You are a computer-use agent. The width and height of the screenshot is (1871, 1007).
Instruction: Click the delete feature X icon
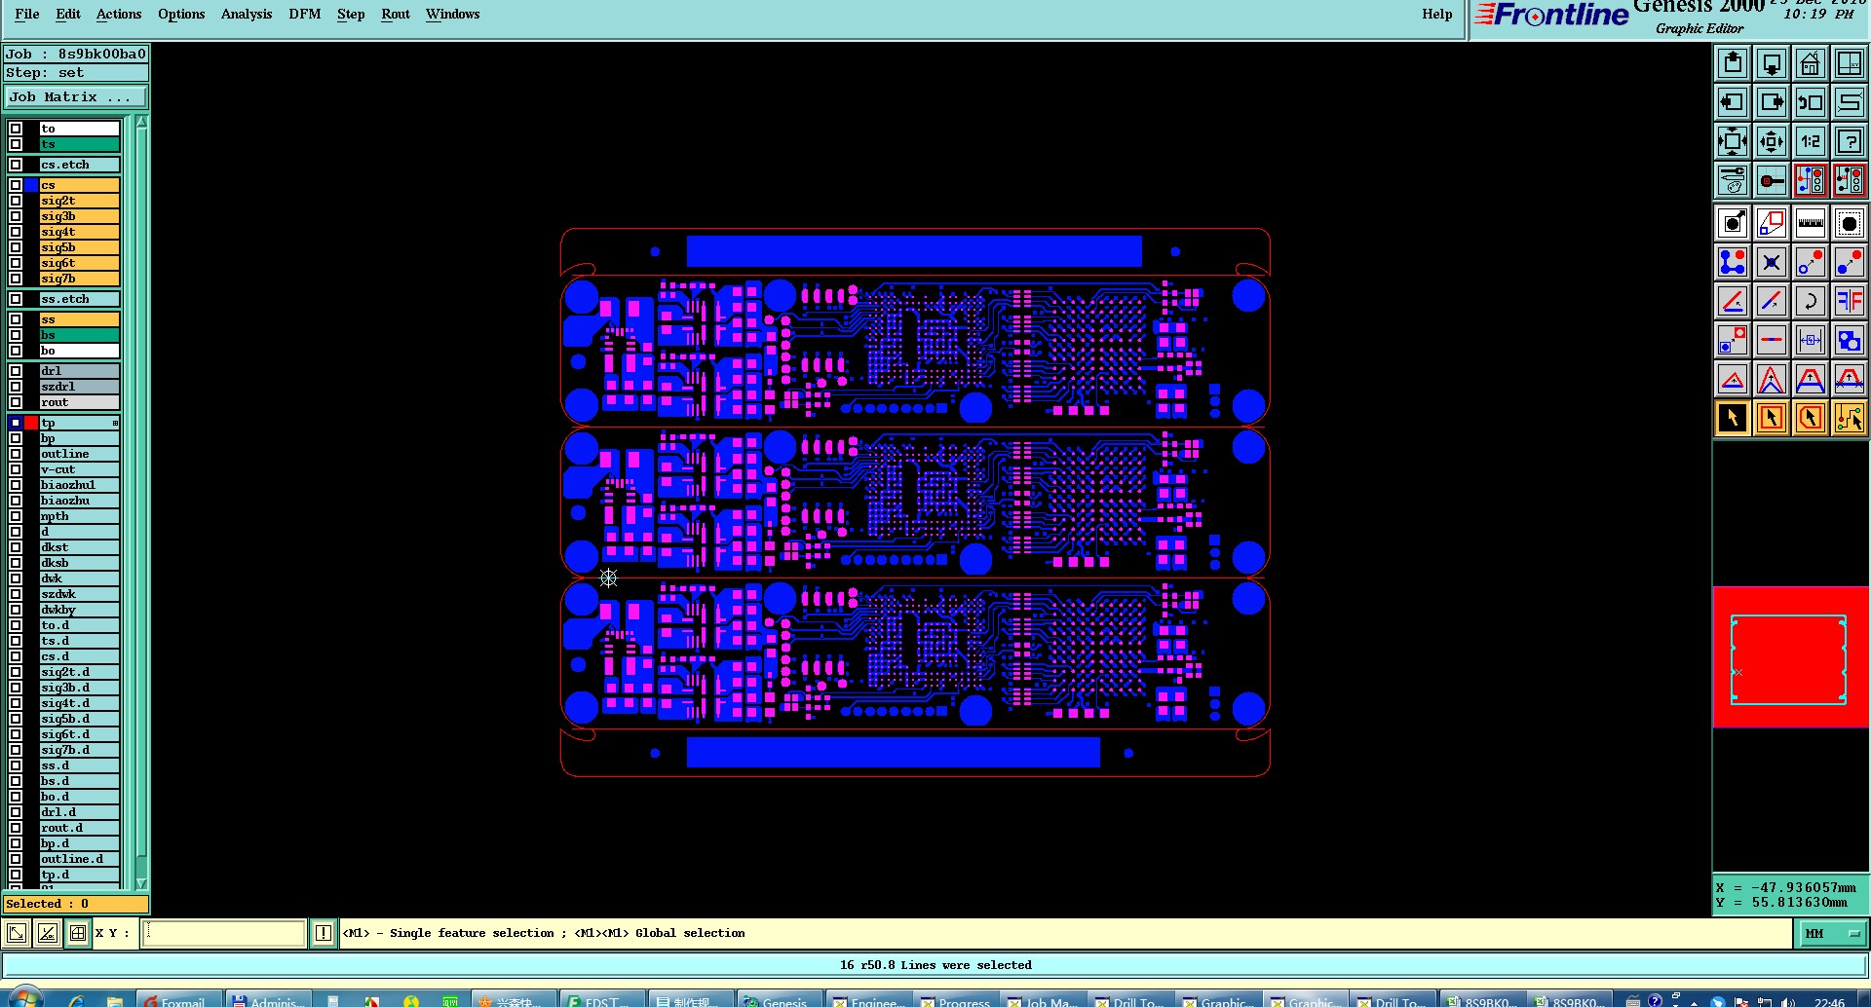[1771, 262]
